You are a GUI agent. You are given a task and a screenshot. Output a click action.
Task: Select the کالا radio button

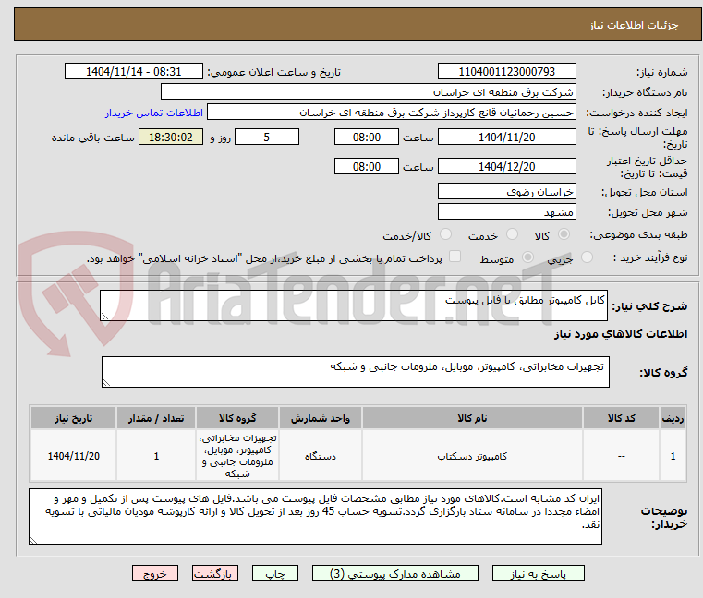tap(564, 234)
